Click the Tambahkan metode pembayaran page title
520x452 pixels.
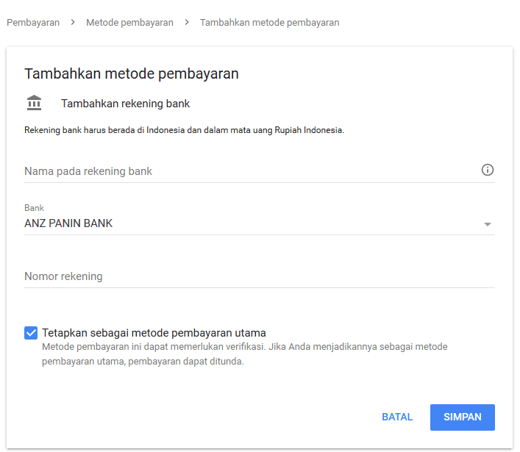point(132,73)
